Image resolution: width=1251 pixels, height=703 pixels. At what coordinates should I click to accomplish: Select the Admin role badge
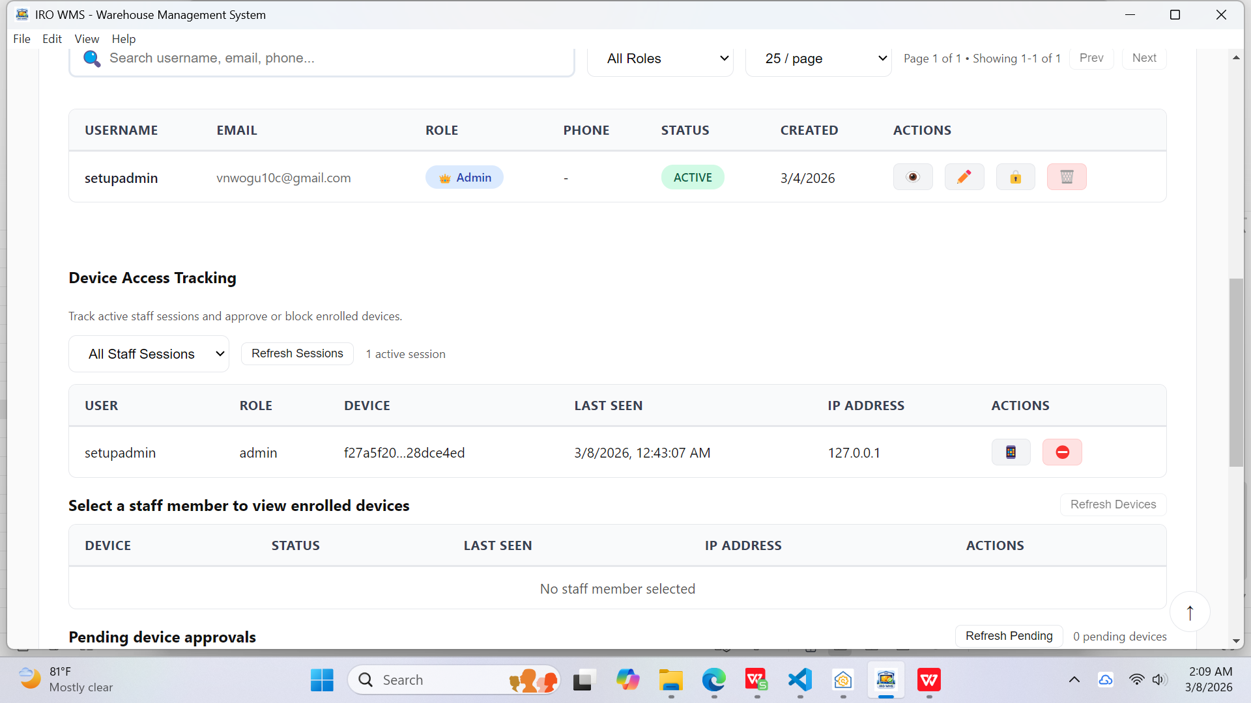[464, 176]
